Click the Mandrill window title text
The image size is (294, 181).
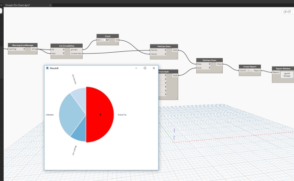[54, 68]
